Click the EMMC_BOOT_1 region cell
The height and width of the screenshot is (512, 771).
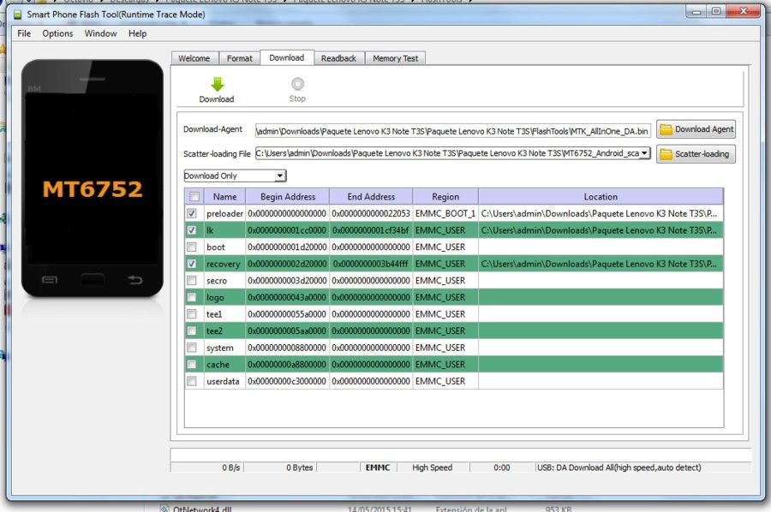(x=445, y=213)
